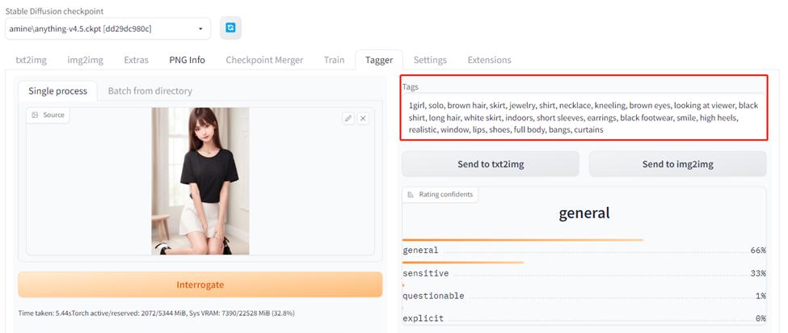Switch to the img2img tab
This screenshot has width=788, height=333.
(x=86, y=60)
